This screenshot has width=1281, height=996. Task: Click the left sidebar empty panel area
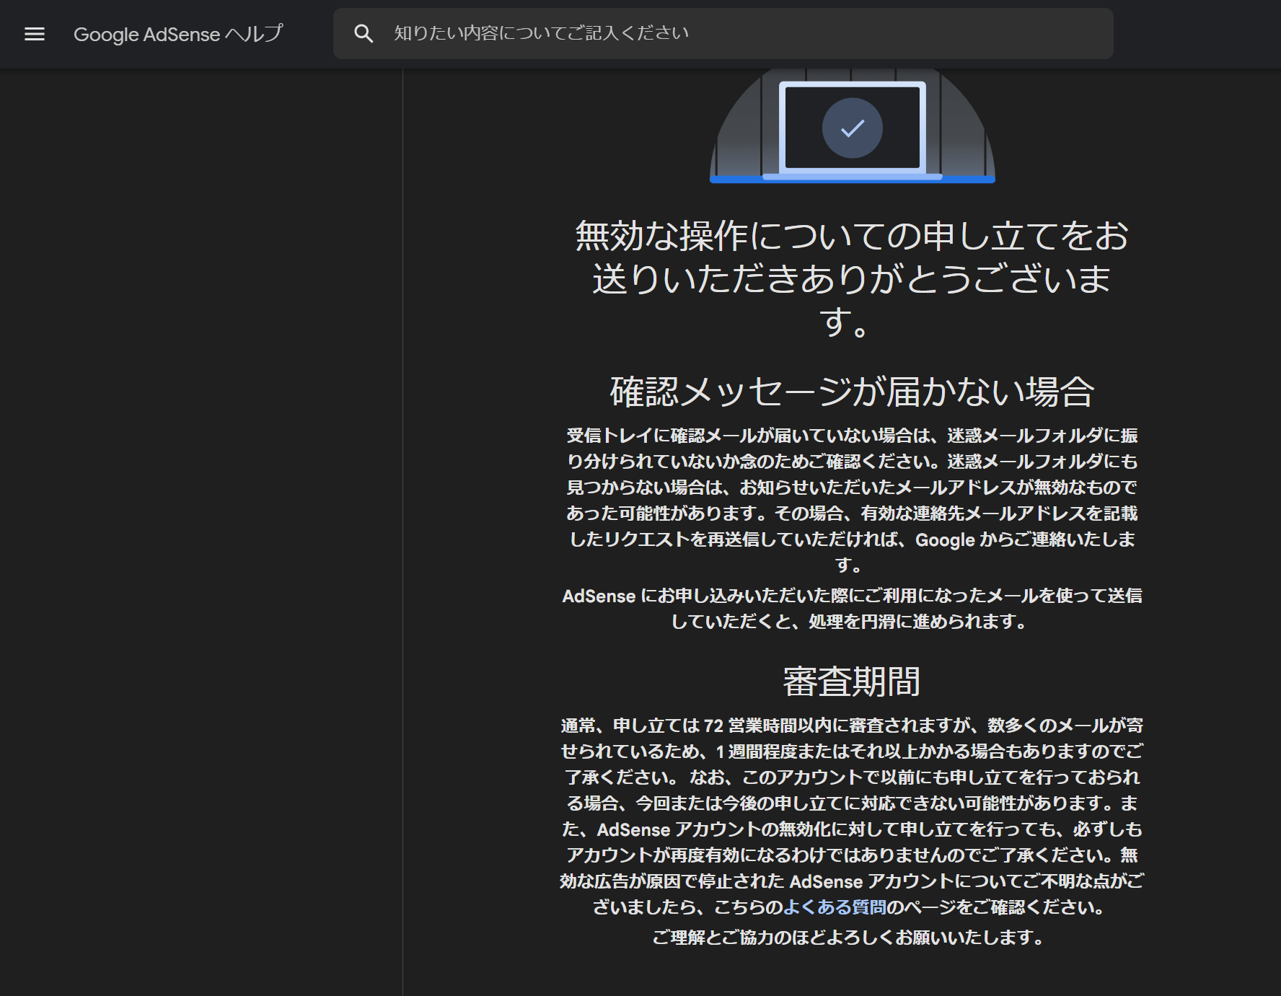point(202,505)
